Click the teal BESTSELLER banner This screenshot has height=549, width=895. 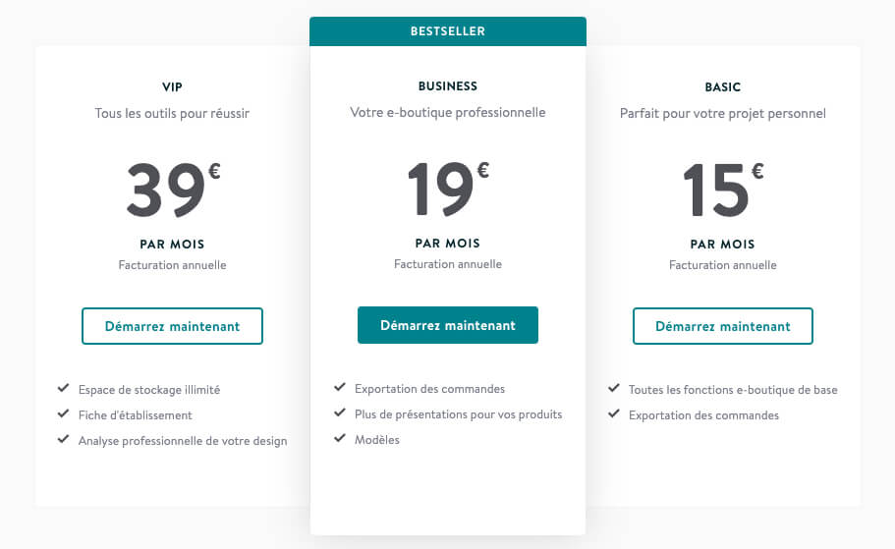point(448,31)
